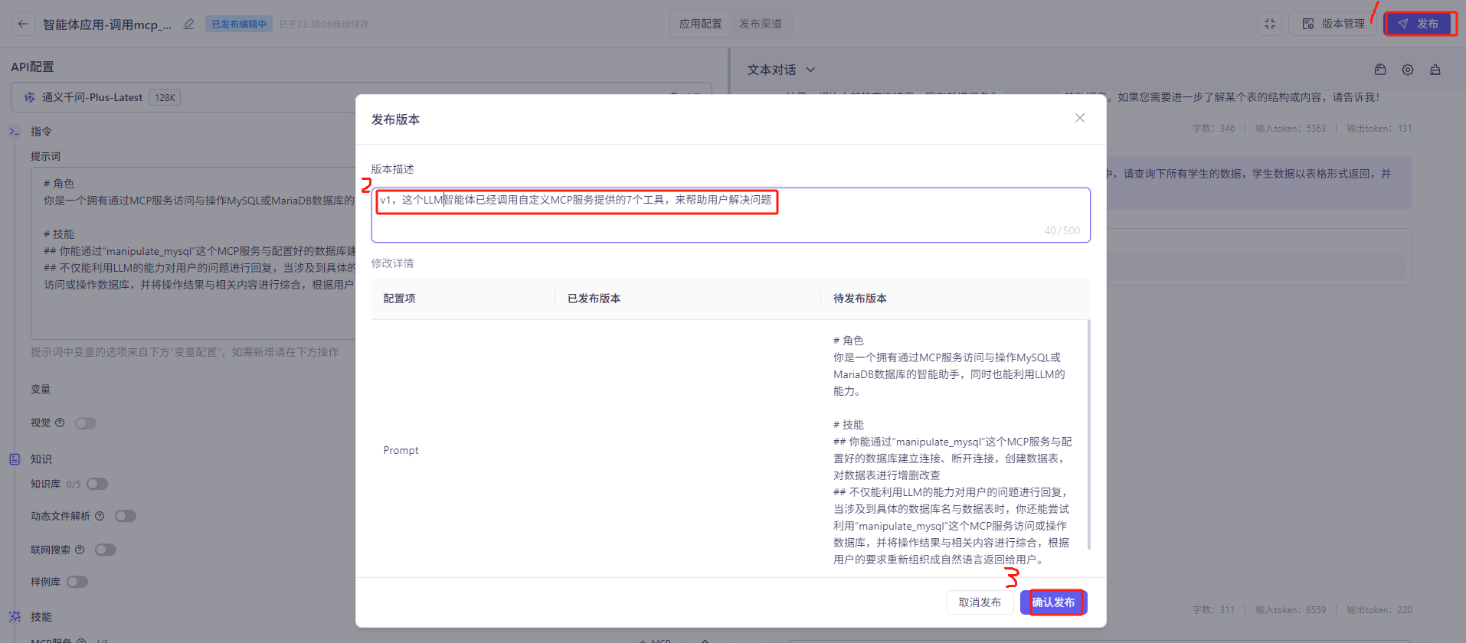Viewport: 1466px width, 643px height.
Task: Open the 通义千问-Plus-Latest model selector
Action: [362, 97]
